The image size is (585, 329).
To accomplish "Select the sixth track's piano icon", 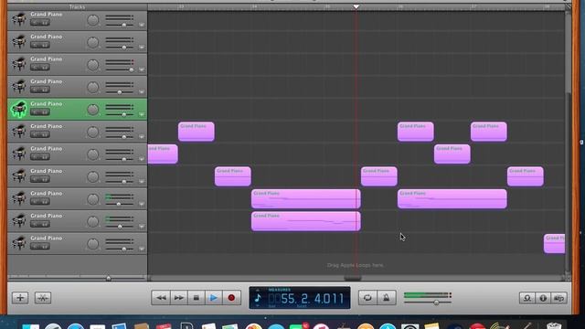I will tap(18, 132).
